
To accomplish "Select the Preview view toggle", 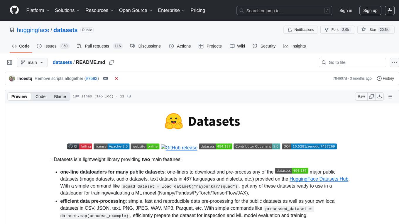I will point(19,96).
